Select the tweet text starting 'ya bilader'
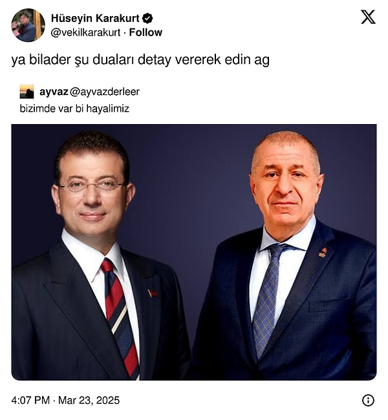The width and height of the screenshot is (388, 420). 140,60
